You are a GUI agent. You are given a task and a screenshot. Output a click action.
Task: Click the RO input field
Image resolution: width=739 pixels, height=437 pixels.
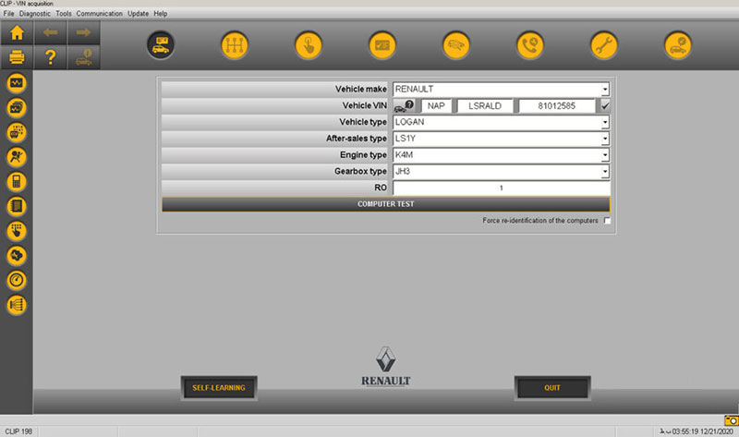[502, 188]
